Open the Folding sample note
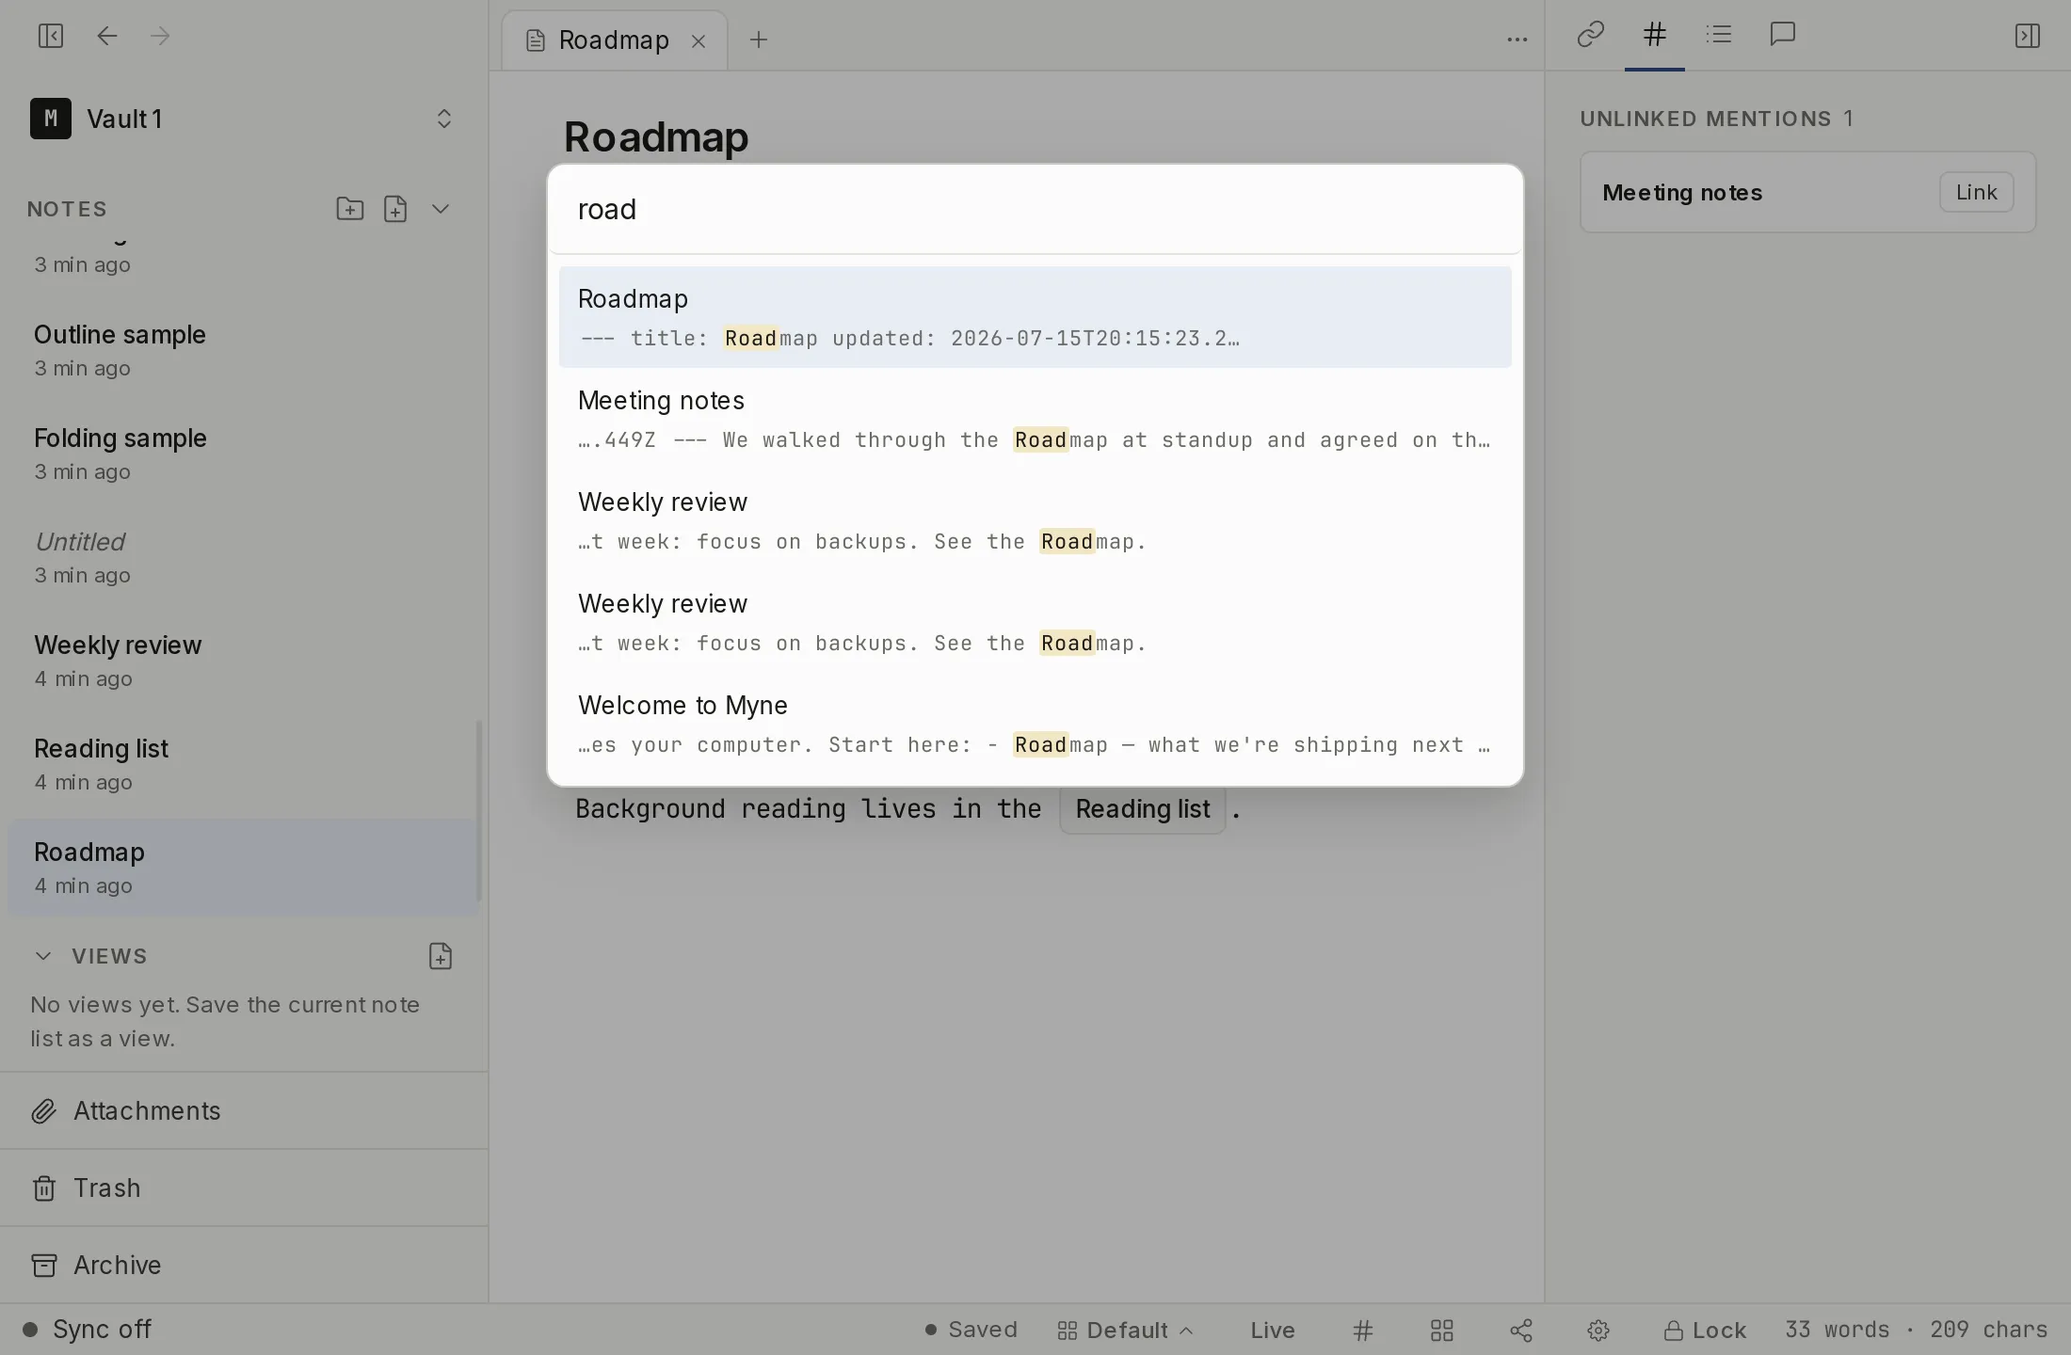The image size is (2071, 1355). (243, 454)
